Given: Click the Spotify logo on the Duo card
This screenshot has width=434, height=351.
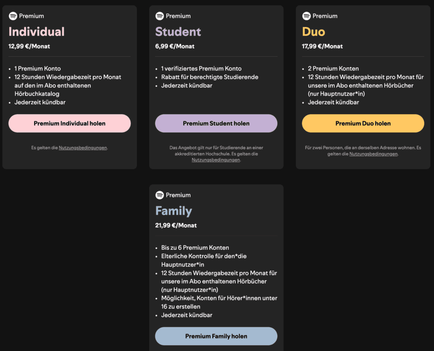Looking at the screenshot, I should click(x=306, y=16).
